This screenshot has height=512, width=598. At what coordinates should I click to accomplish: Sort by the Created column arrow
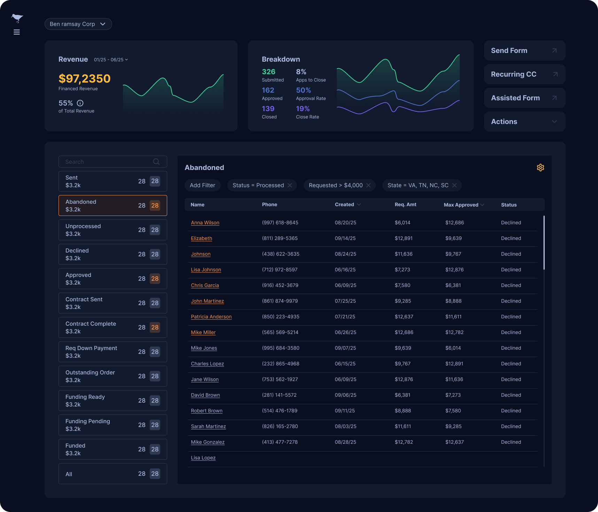tap(359, 204)
